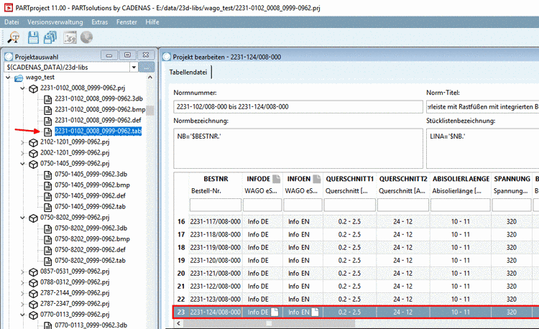539x329 pixels.
Task: Click the document icon in row 23 Info EN
Action: [x=316, y=312]
